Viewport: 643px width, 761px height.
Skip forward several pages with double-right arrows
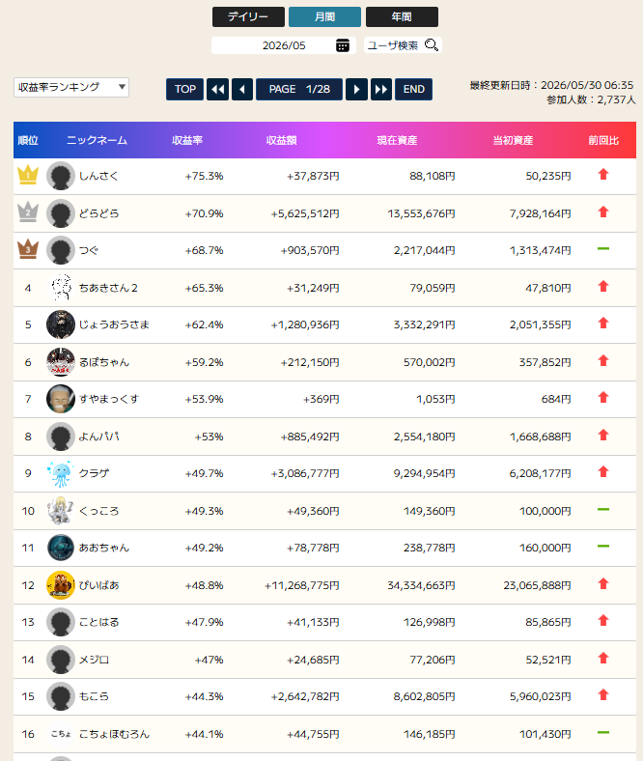[381, 89]
